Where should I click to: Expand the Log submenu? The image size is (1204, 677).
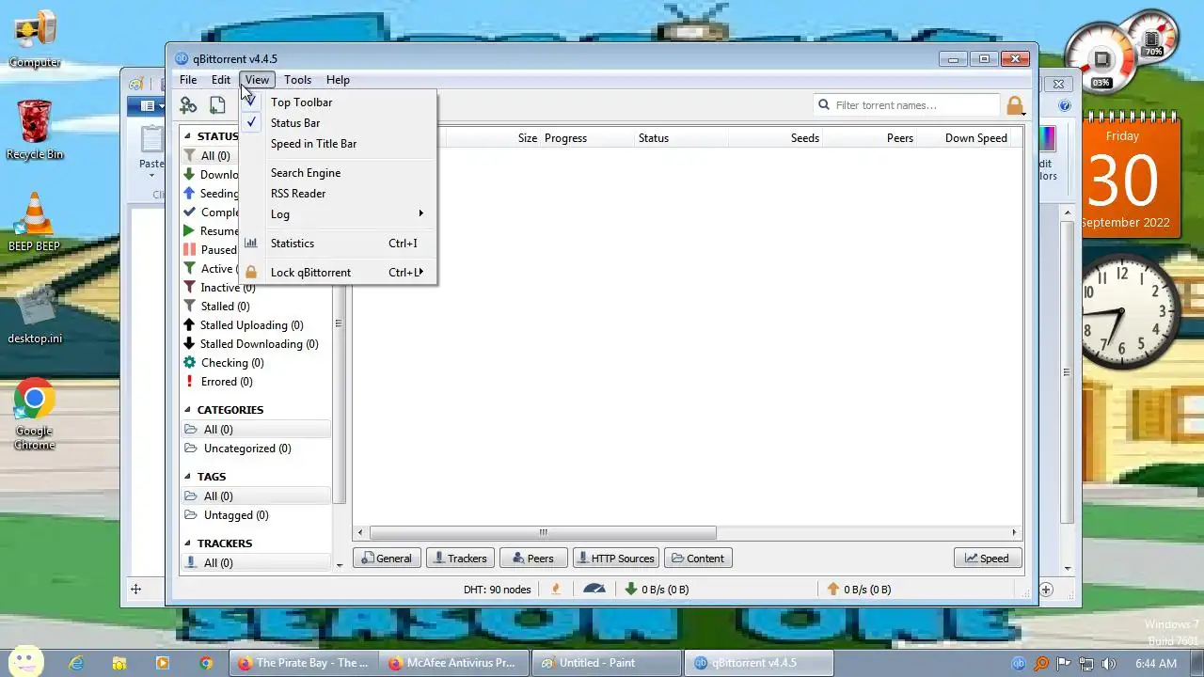338,213
